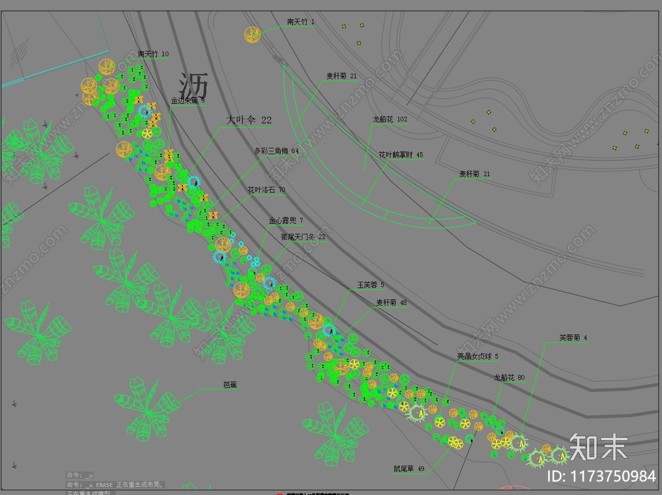Select 麦秆菊 21 label above 龙船花 102
Screen dimensions: 662x495
pyautogui.click(x=342, y=76)
